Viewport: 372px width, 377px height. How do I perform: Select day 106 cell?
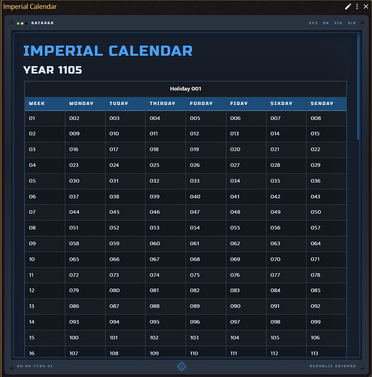click(x=326, y=338)
